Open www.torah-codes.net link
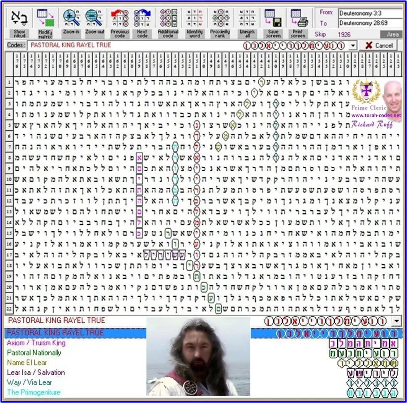Viewport: 407px width, 403px height. click(x=376, y=115)
